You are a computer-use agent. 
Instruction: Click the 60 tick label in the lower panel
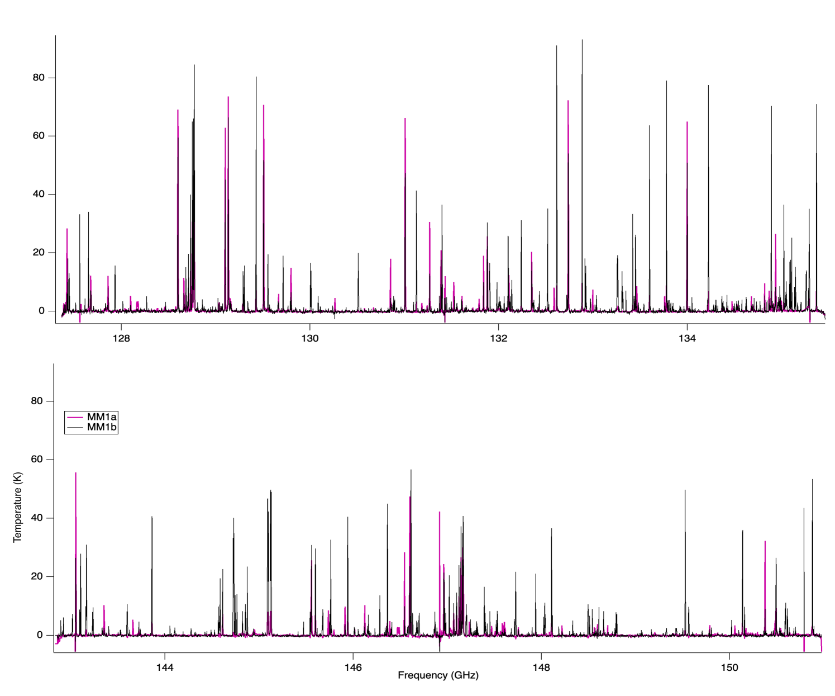point(37,460)
